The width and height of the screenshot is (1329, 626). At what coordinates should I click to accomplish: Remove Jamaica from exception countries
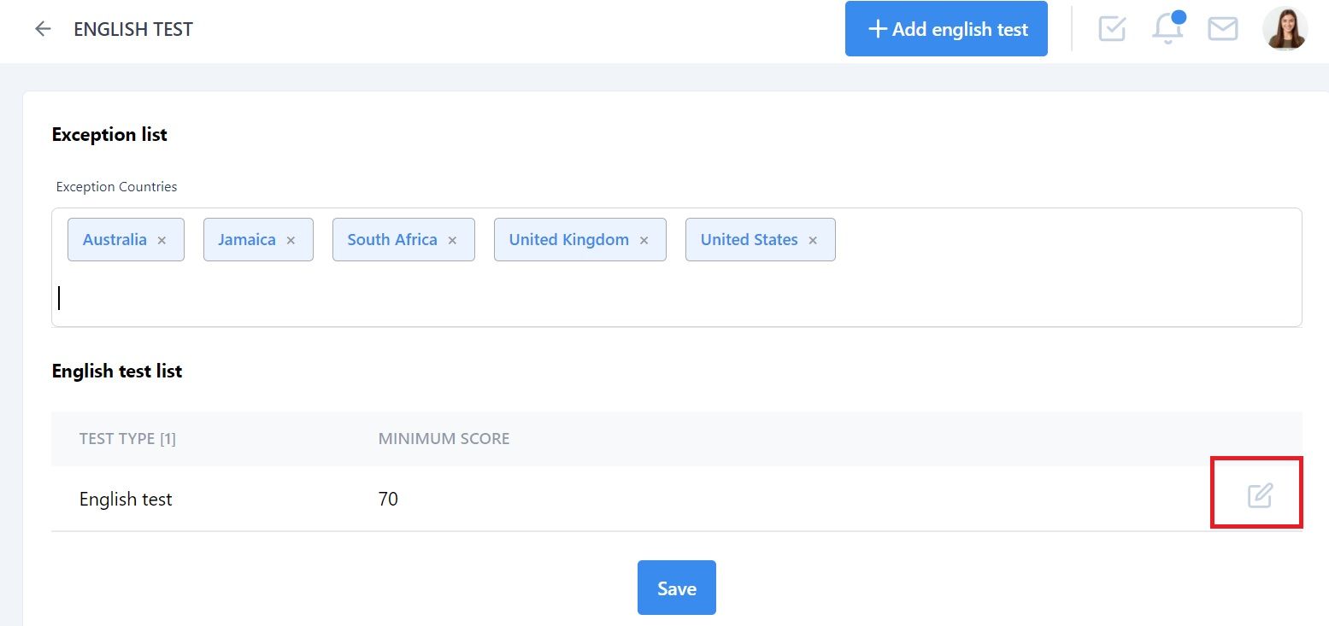point(291,241)
